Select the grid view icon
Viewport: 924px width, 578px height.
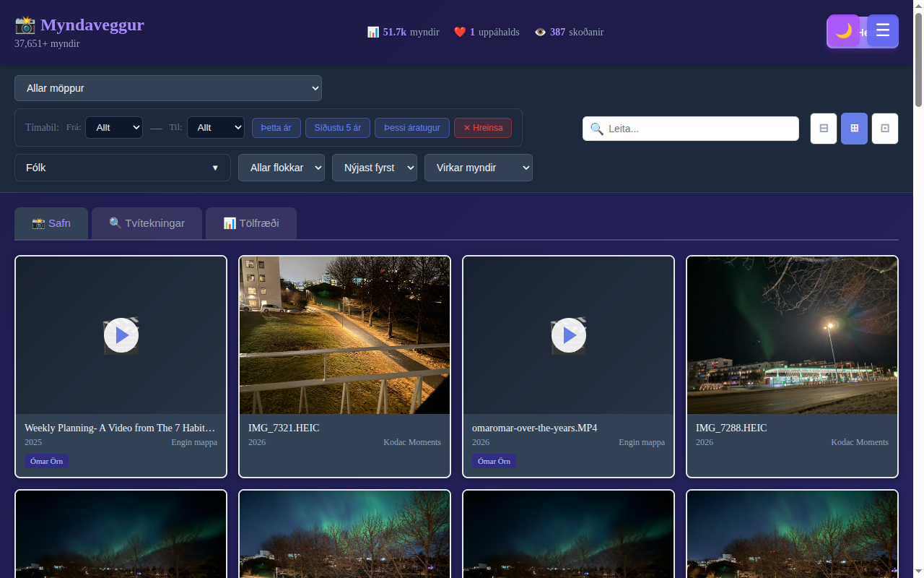click(x=854, y=129)
